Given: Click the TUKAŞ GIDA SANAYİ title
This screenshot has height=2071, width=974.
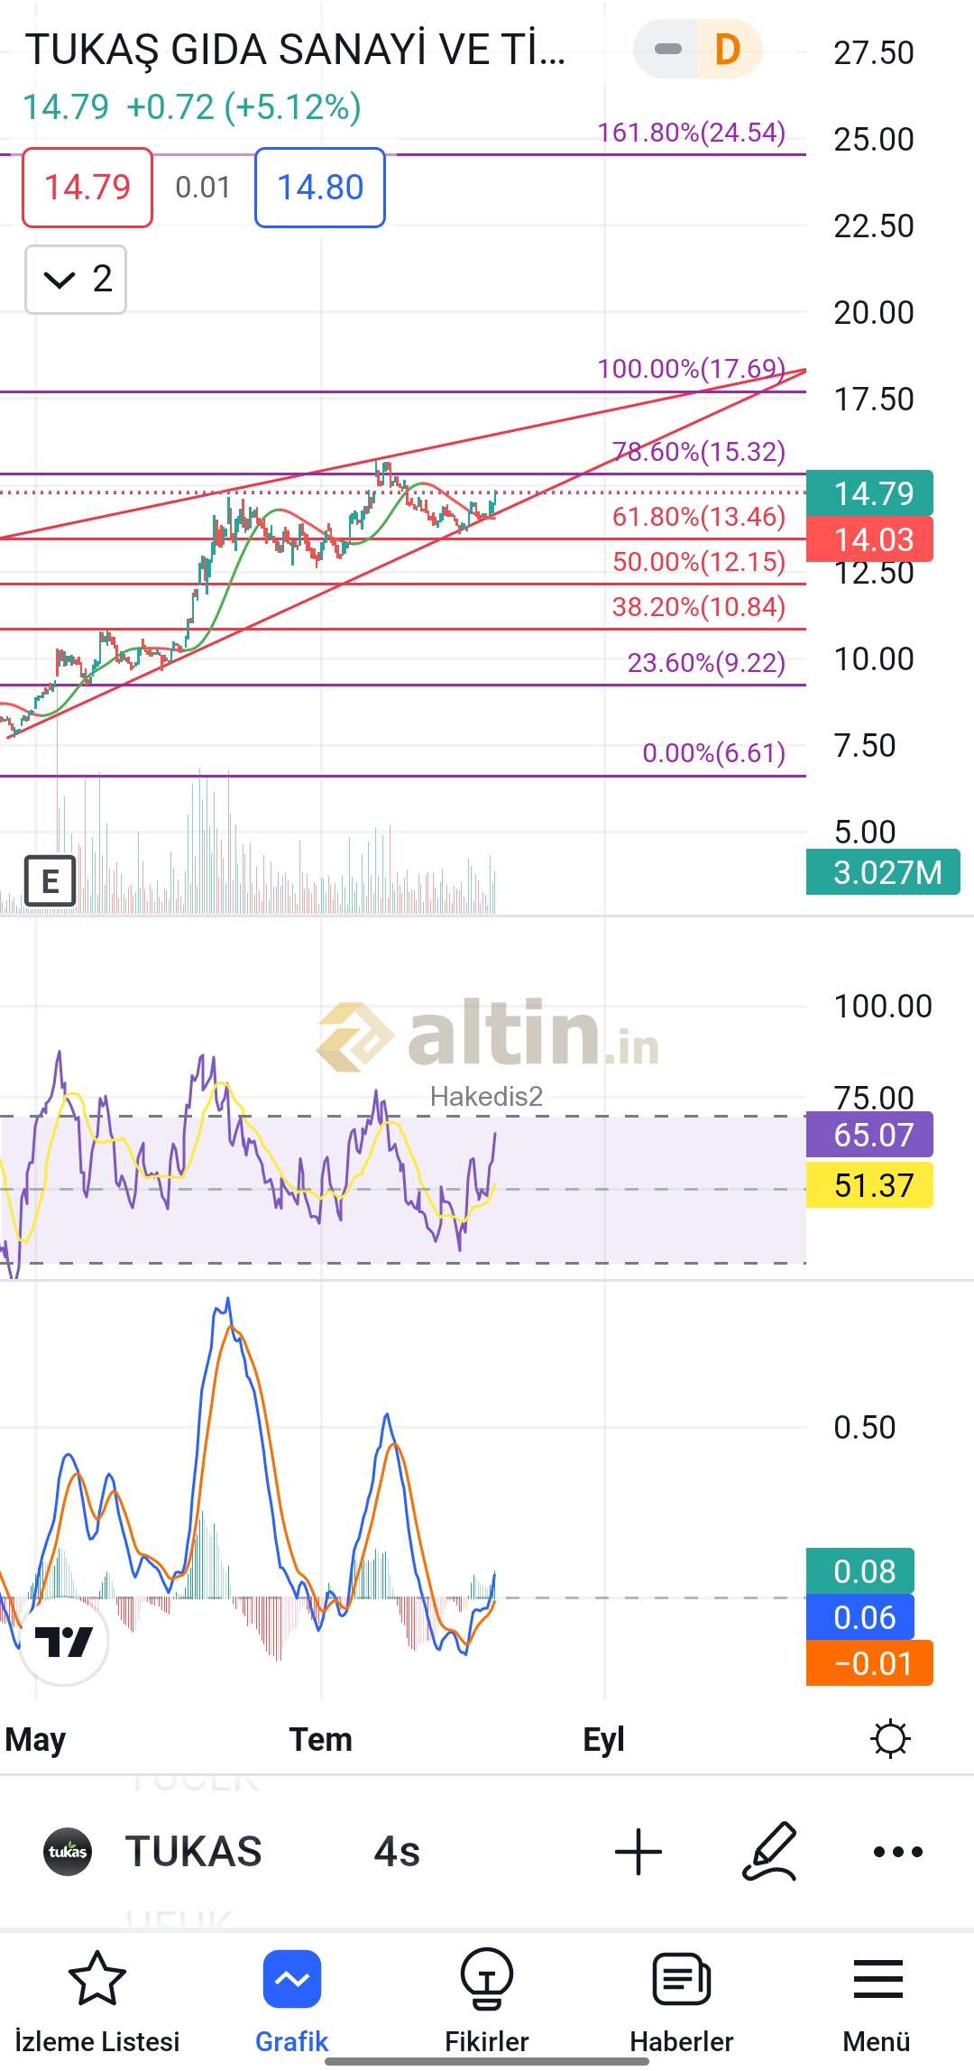Looking at the screenshot, I should [x=296, y=50].
